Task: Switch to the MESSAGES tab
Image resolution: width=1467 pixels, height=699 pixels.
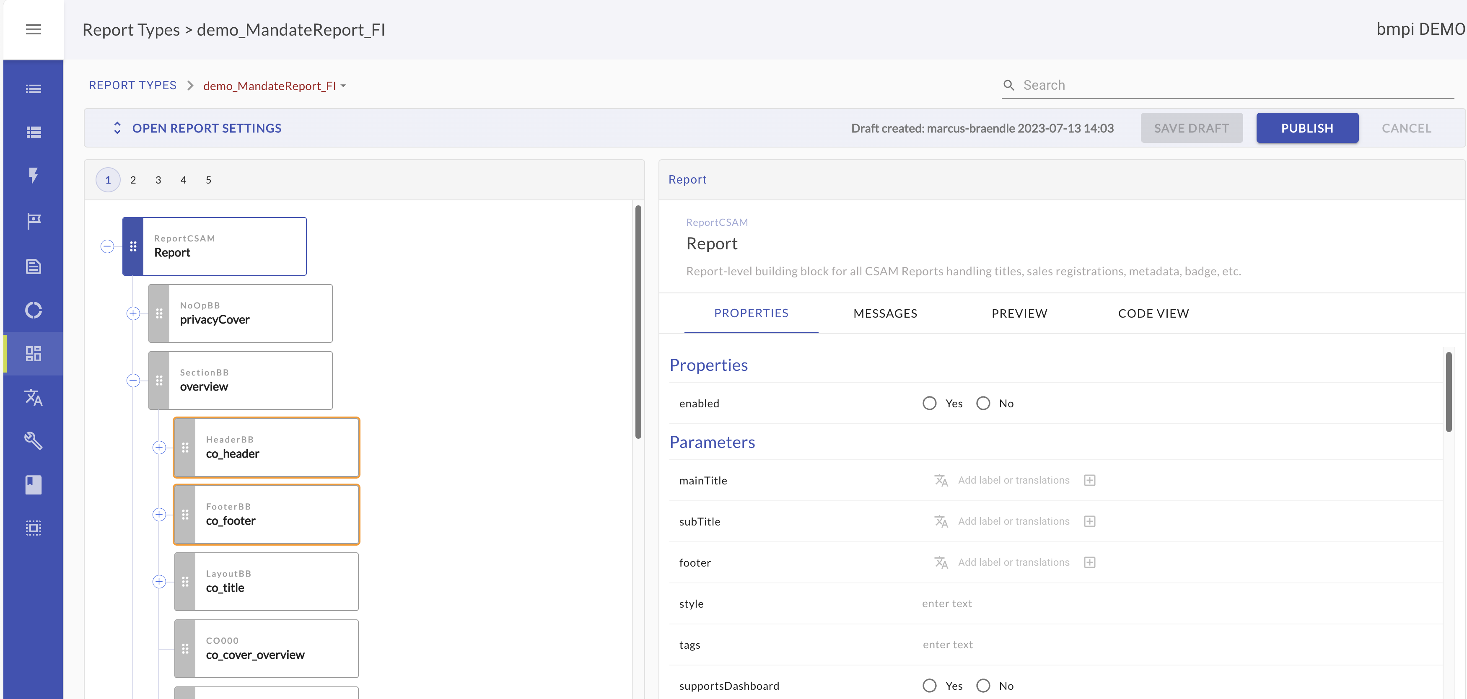Action: (x=884, y=313)
